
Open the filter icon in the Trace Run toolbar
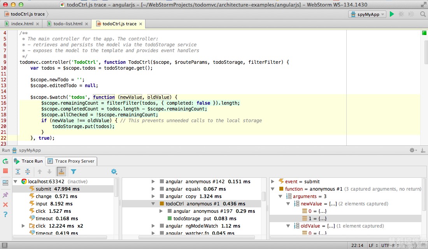pos(74,171)
